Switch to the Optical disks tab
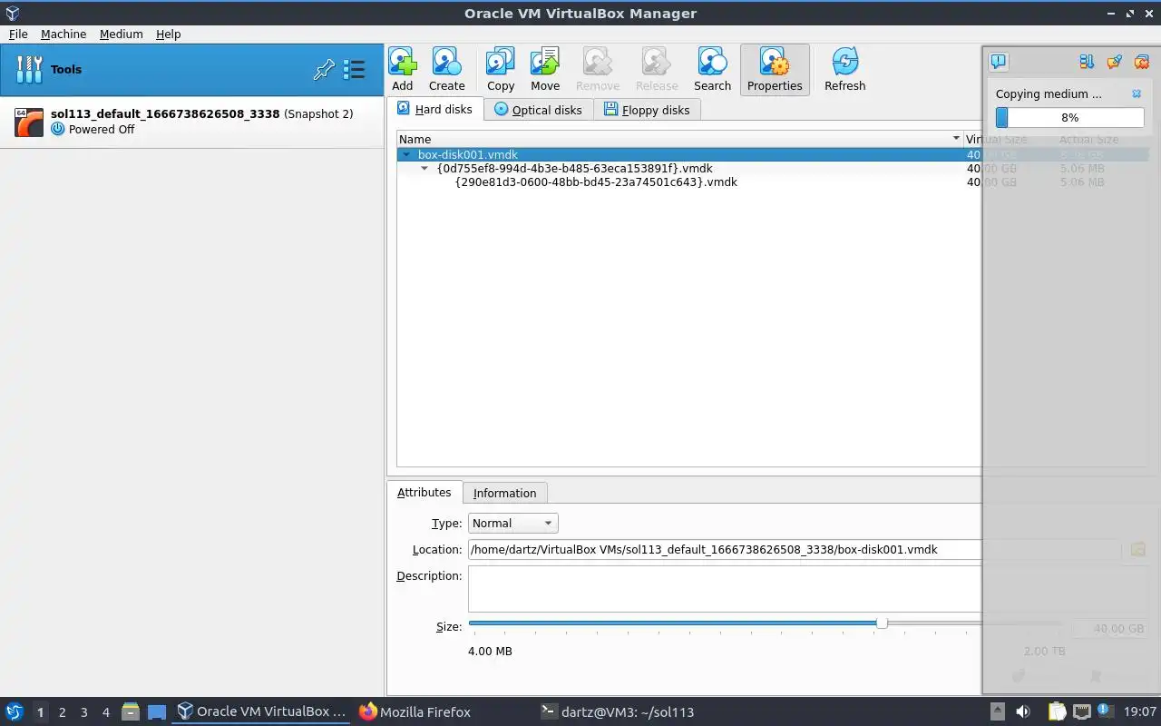Screen dimensions: 1161x726 point(539,110)
